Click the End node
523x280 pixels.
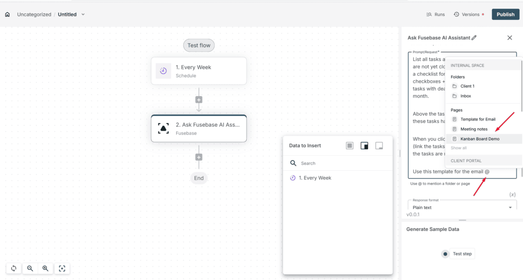tap(199, 178)
